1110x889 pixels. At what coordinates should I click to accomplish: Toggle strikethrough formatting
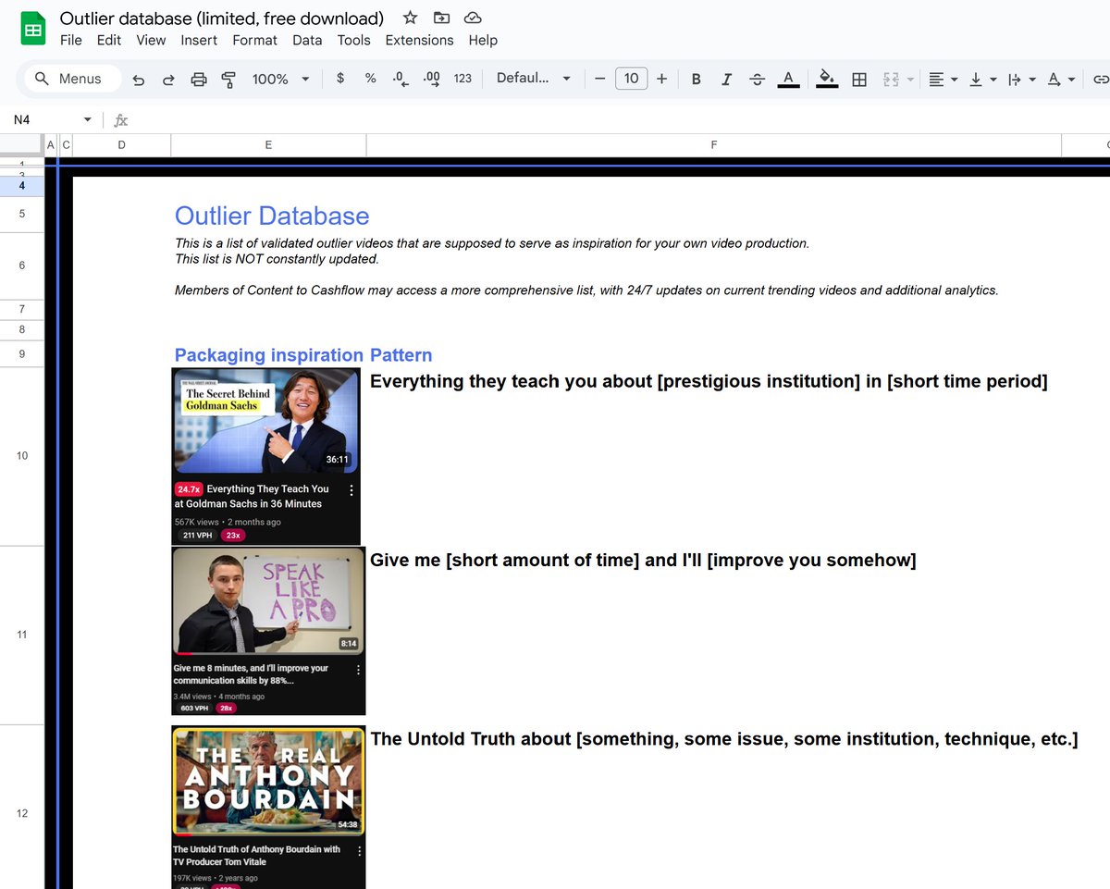click(x=757, y=79)
